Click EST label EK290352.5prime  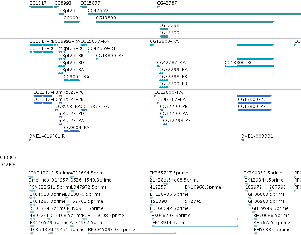(x=263, y=173)
